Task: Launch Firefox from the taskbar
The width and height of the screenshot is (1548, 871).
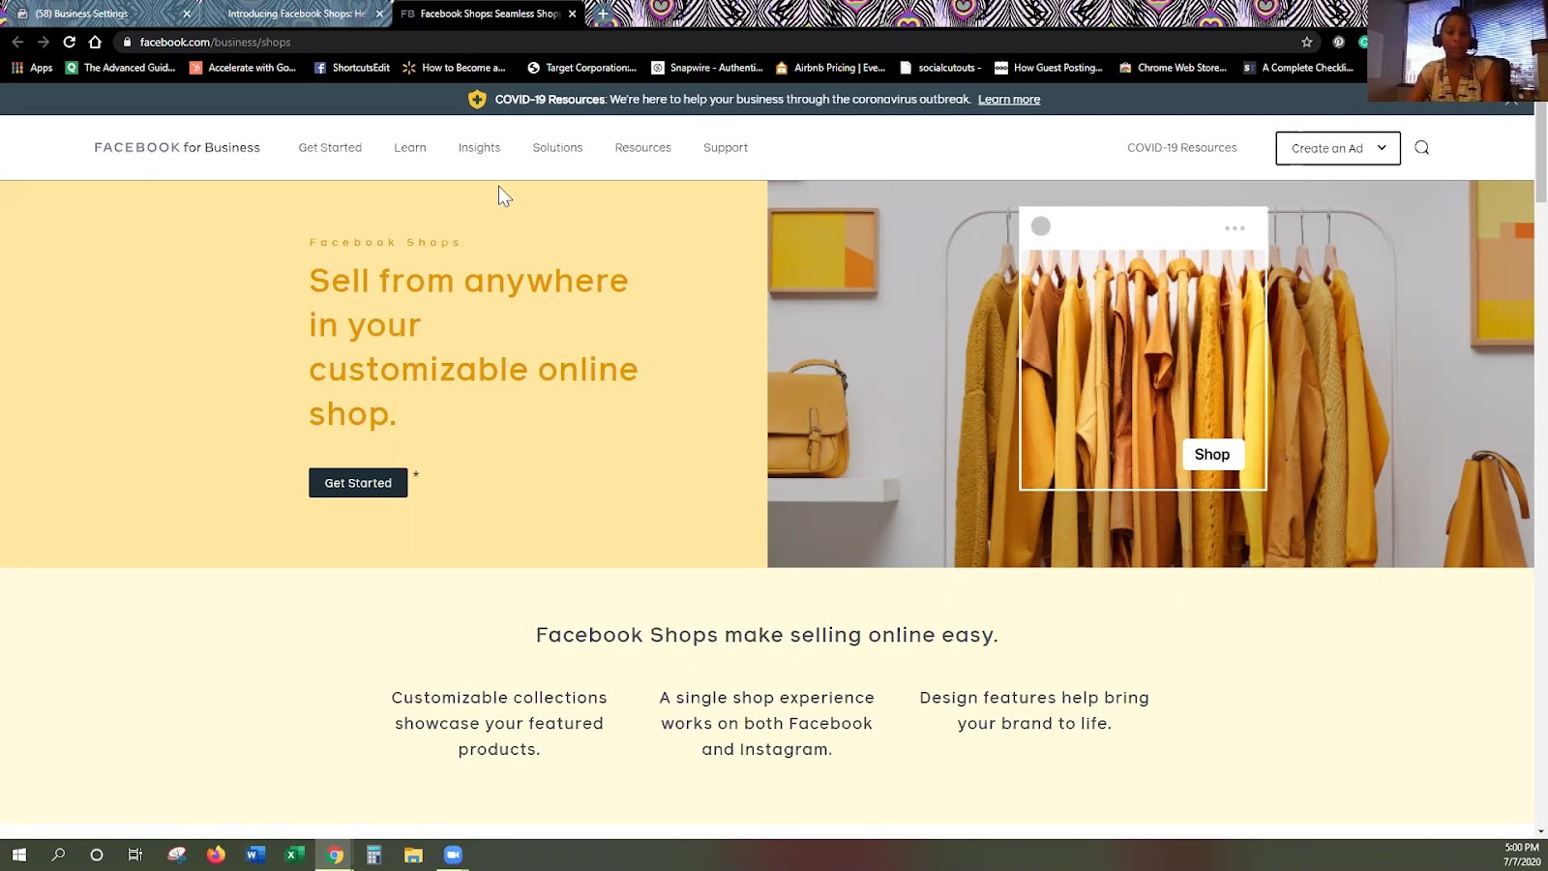Action: pos(216,855)
